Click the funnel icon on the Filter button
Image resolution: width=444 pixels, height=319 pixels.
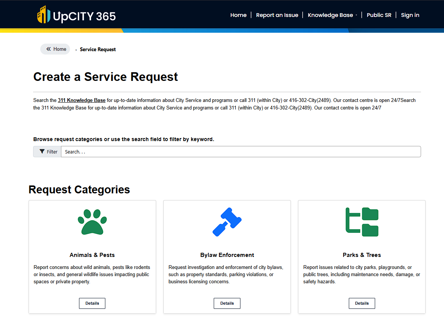point(42,151)
